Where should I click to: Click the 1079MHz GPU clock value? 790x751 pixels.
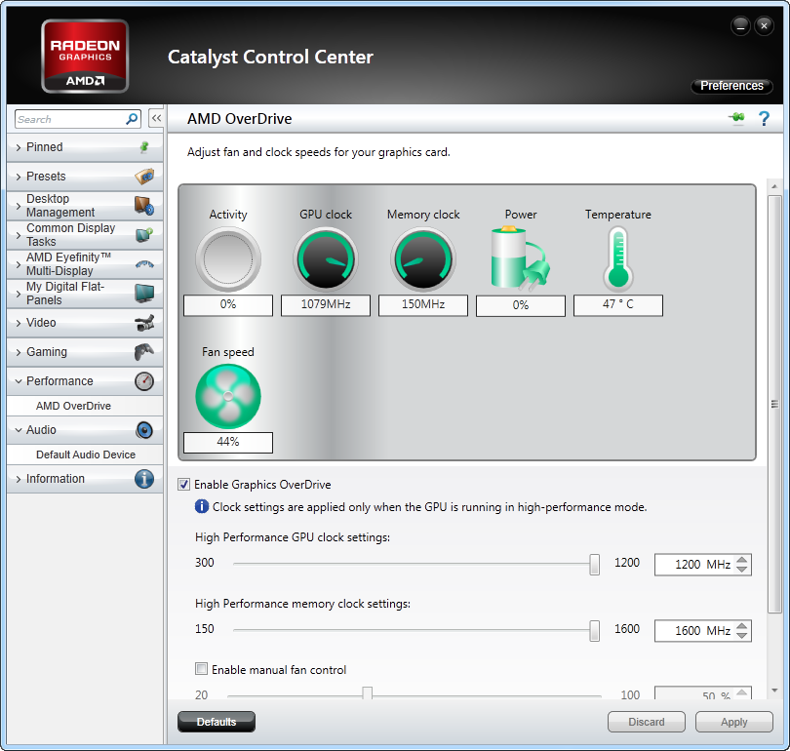coord(326,304)
